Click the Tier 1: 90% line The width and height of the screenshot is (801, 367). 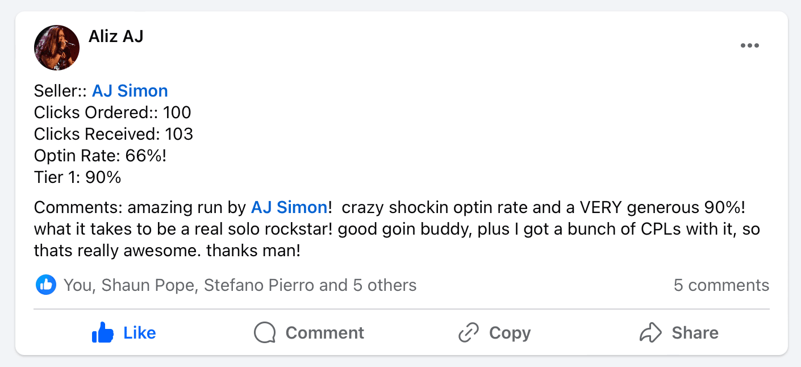click(x=78, y=177)
